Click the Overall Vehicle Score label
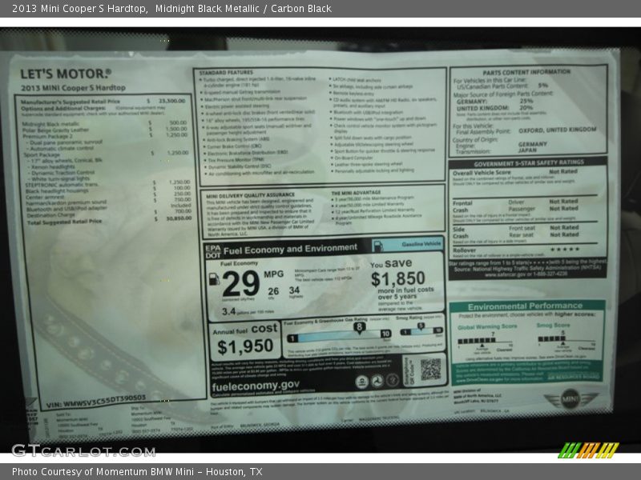Viewport: 641px width, 480px height. click(x=482, y=173)
